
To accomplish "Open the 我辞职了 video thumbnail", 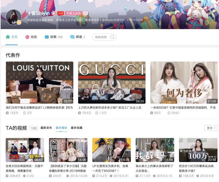I will click(x=155, y=150).
